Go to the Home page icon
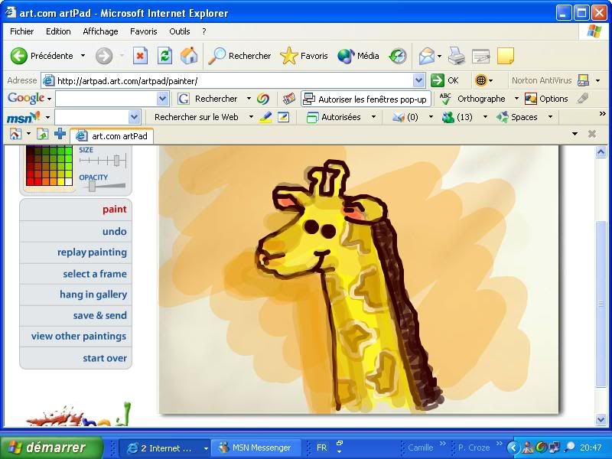The width and height of the screenshot is (612, 459). coord(188,56)
